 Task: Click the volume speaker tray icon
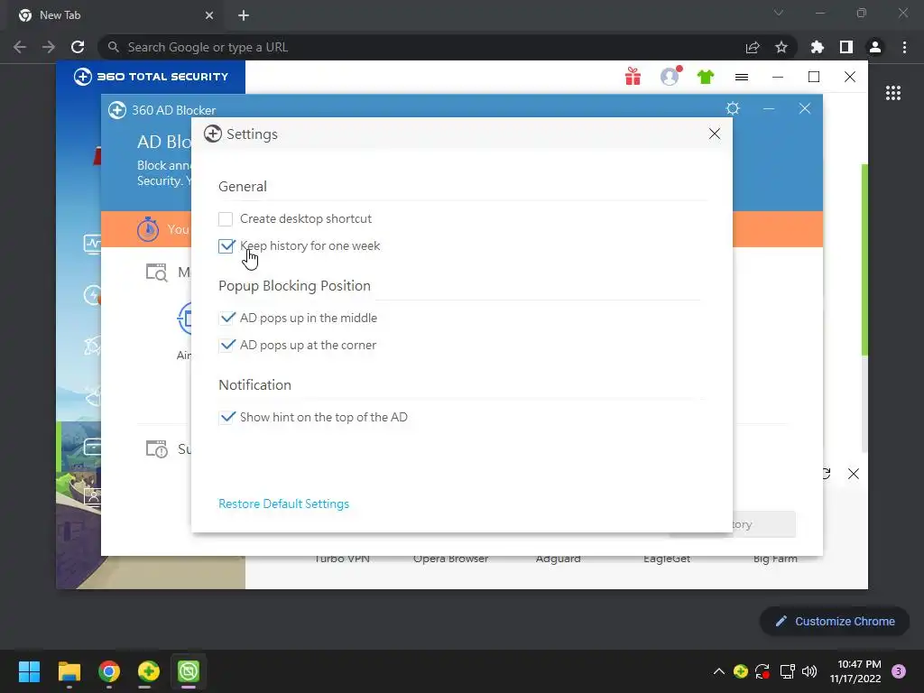point(809,671)
